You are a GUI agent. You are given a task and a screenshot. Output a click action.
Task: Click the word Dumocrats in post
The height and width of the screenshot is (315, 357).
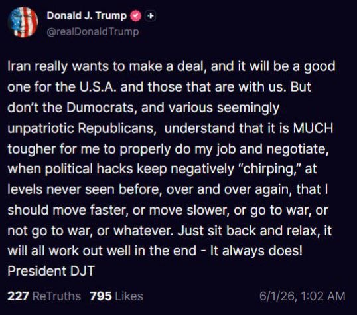coord(102,108)
